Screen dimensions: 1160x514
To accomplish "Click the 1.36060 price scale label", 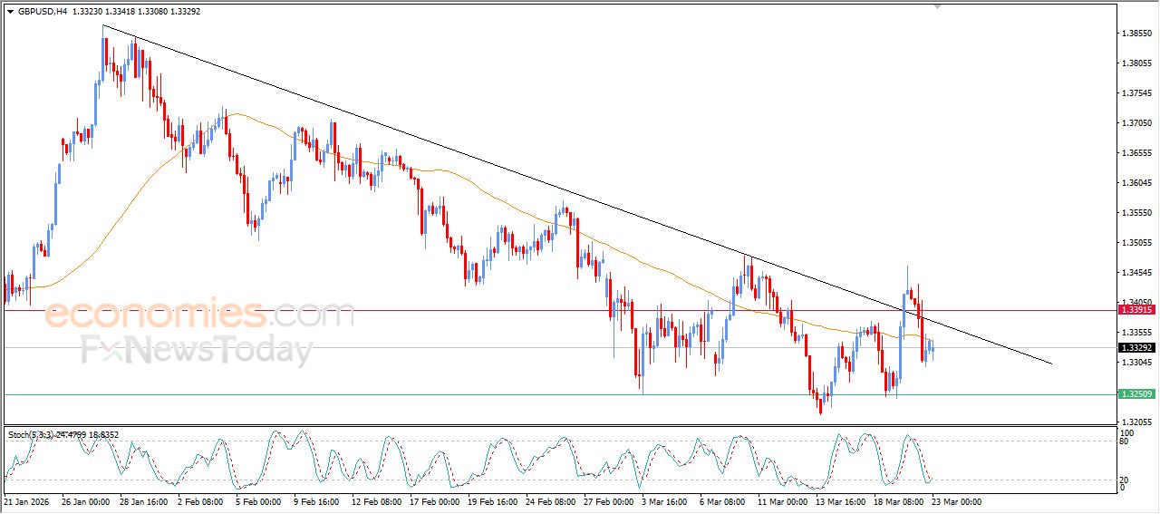I will (1136, 183).
